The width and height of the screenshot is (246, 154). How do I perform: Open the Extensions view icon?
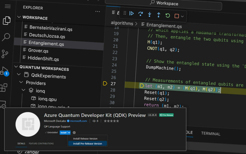coord(4,87)
